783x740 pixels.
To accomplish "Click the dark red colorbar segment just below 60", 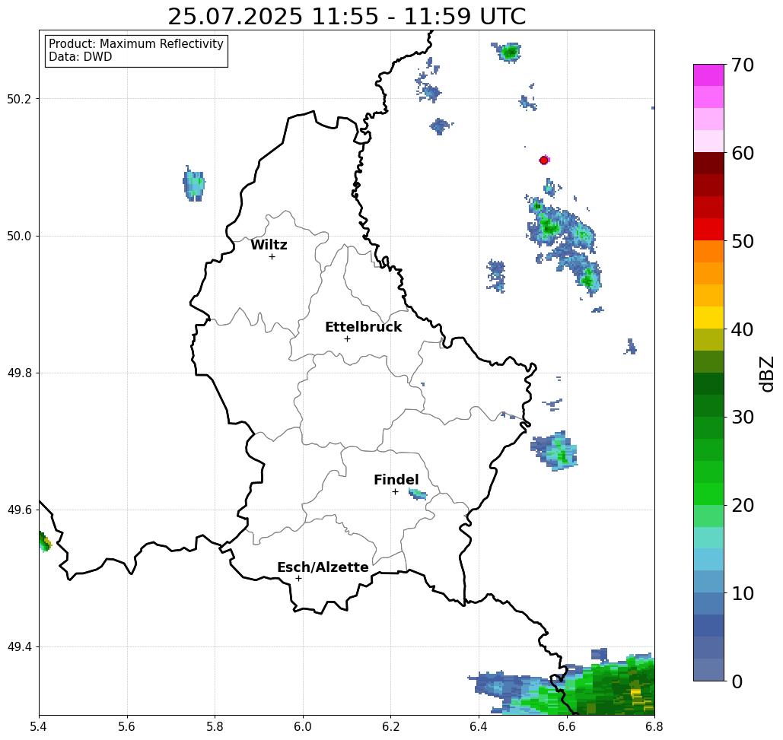I will click(708, 164).
